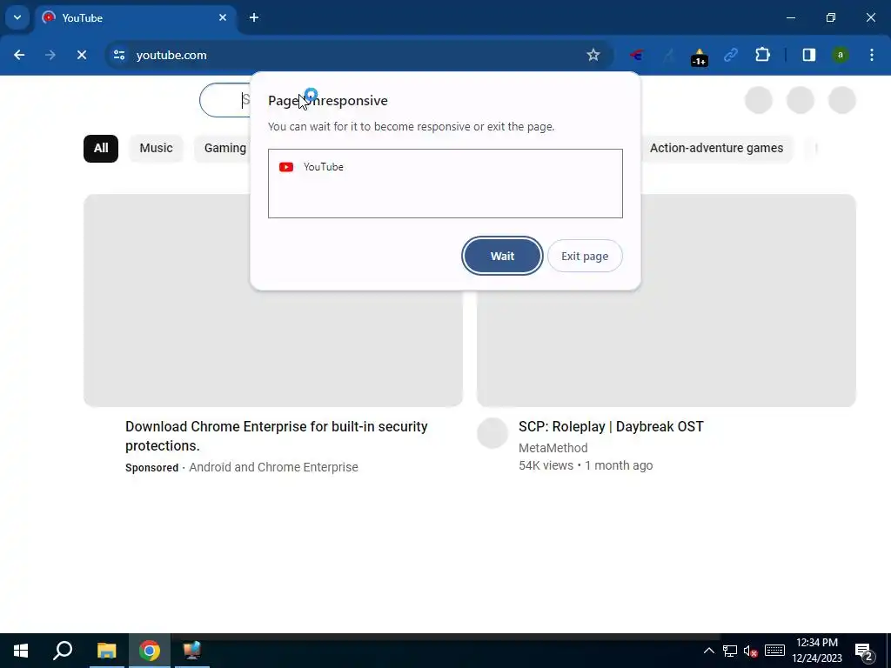Click the sponsored ad thumbnail placeholder
The height and width of the screenshot is (668, 891).
pyautogui.click(x=273, y=300)
